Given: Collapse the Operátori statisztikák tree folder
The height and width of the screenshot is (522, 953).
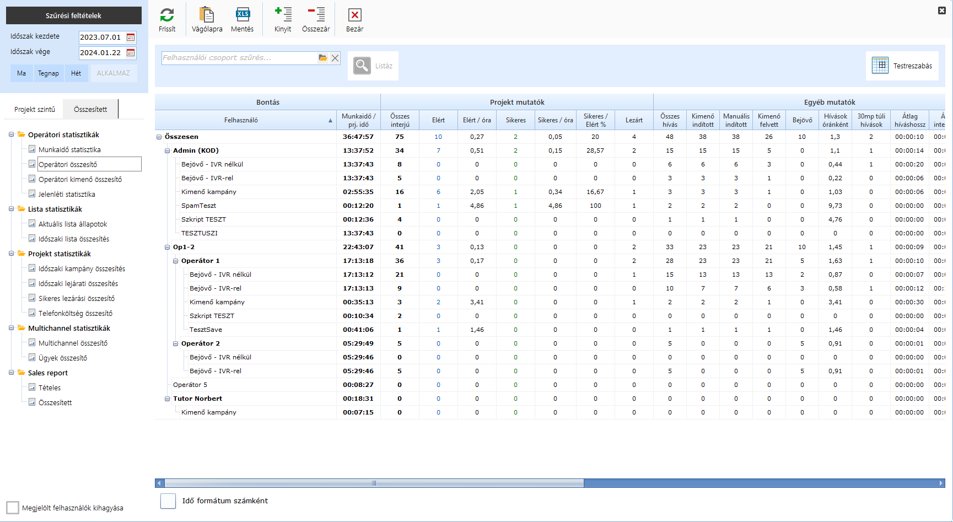Looking at the screenshot, I should (x=11, y=134).
